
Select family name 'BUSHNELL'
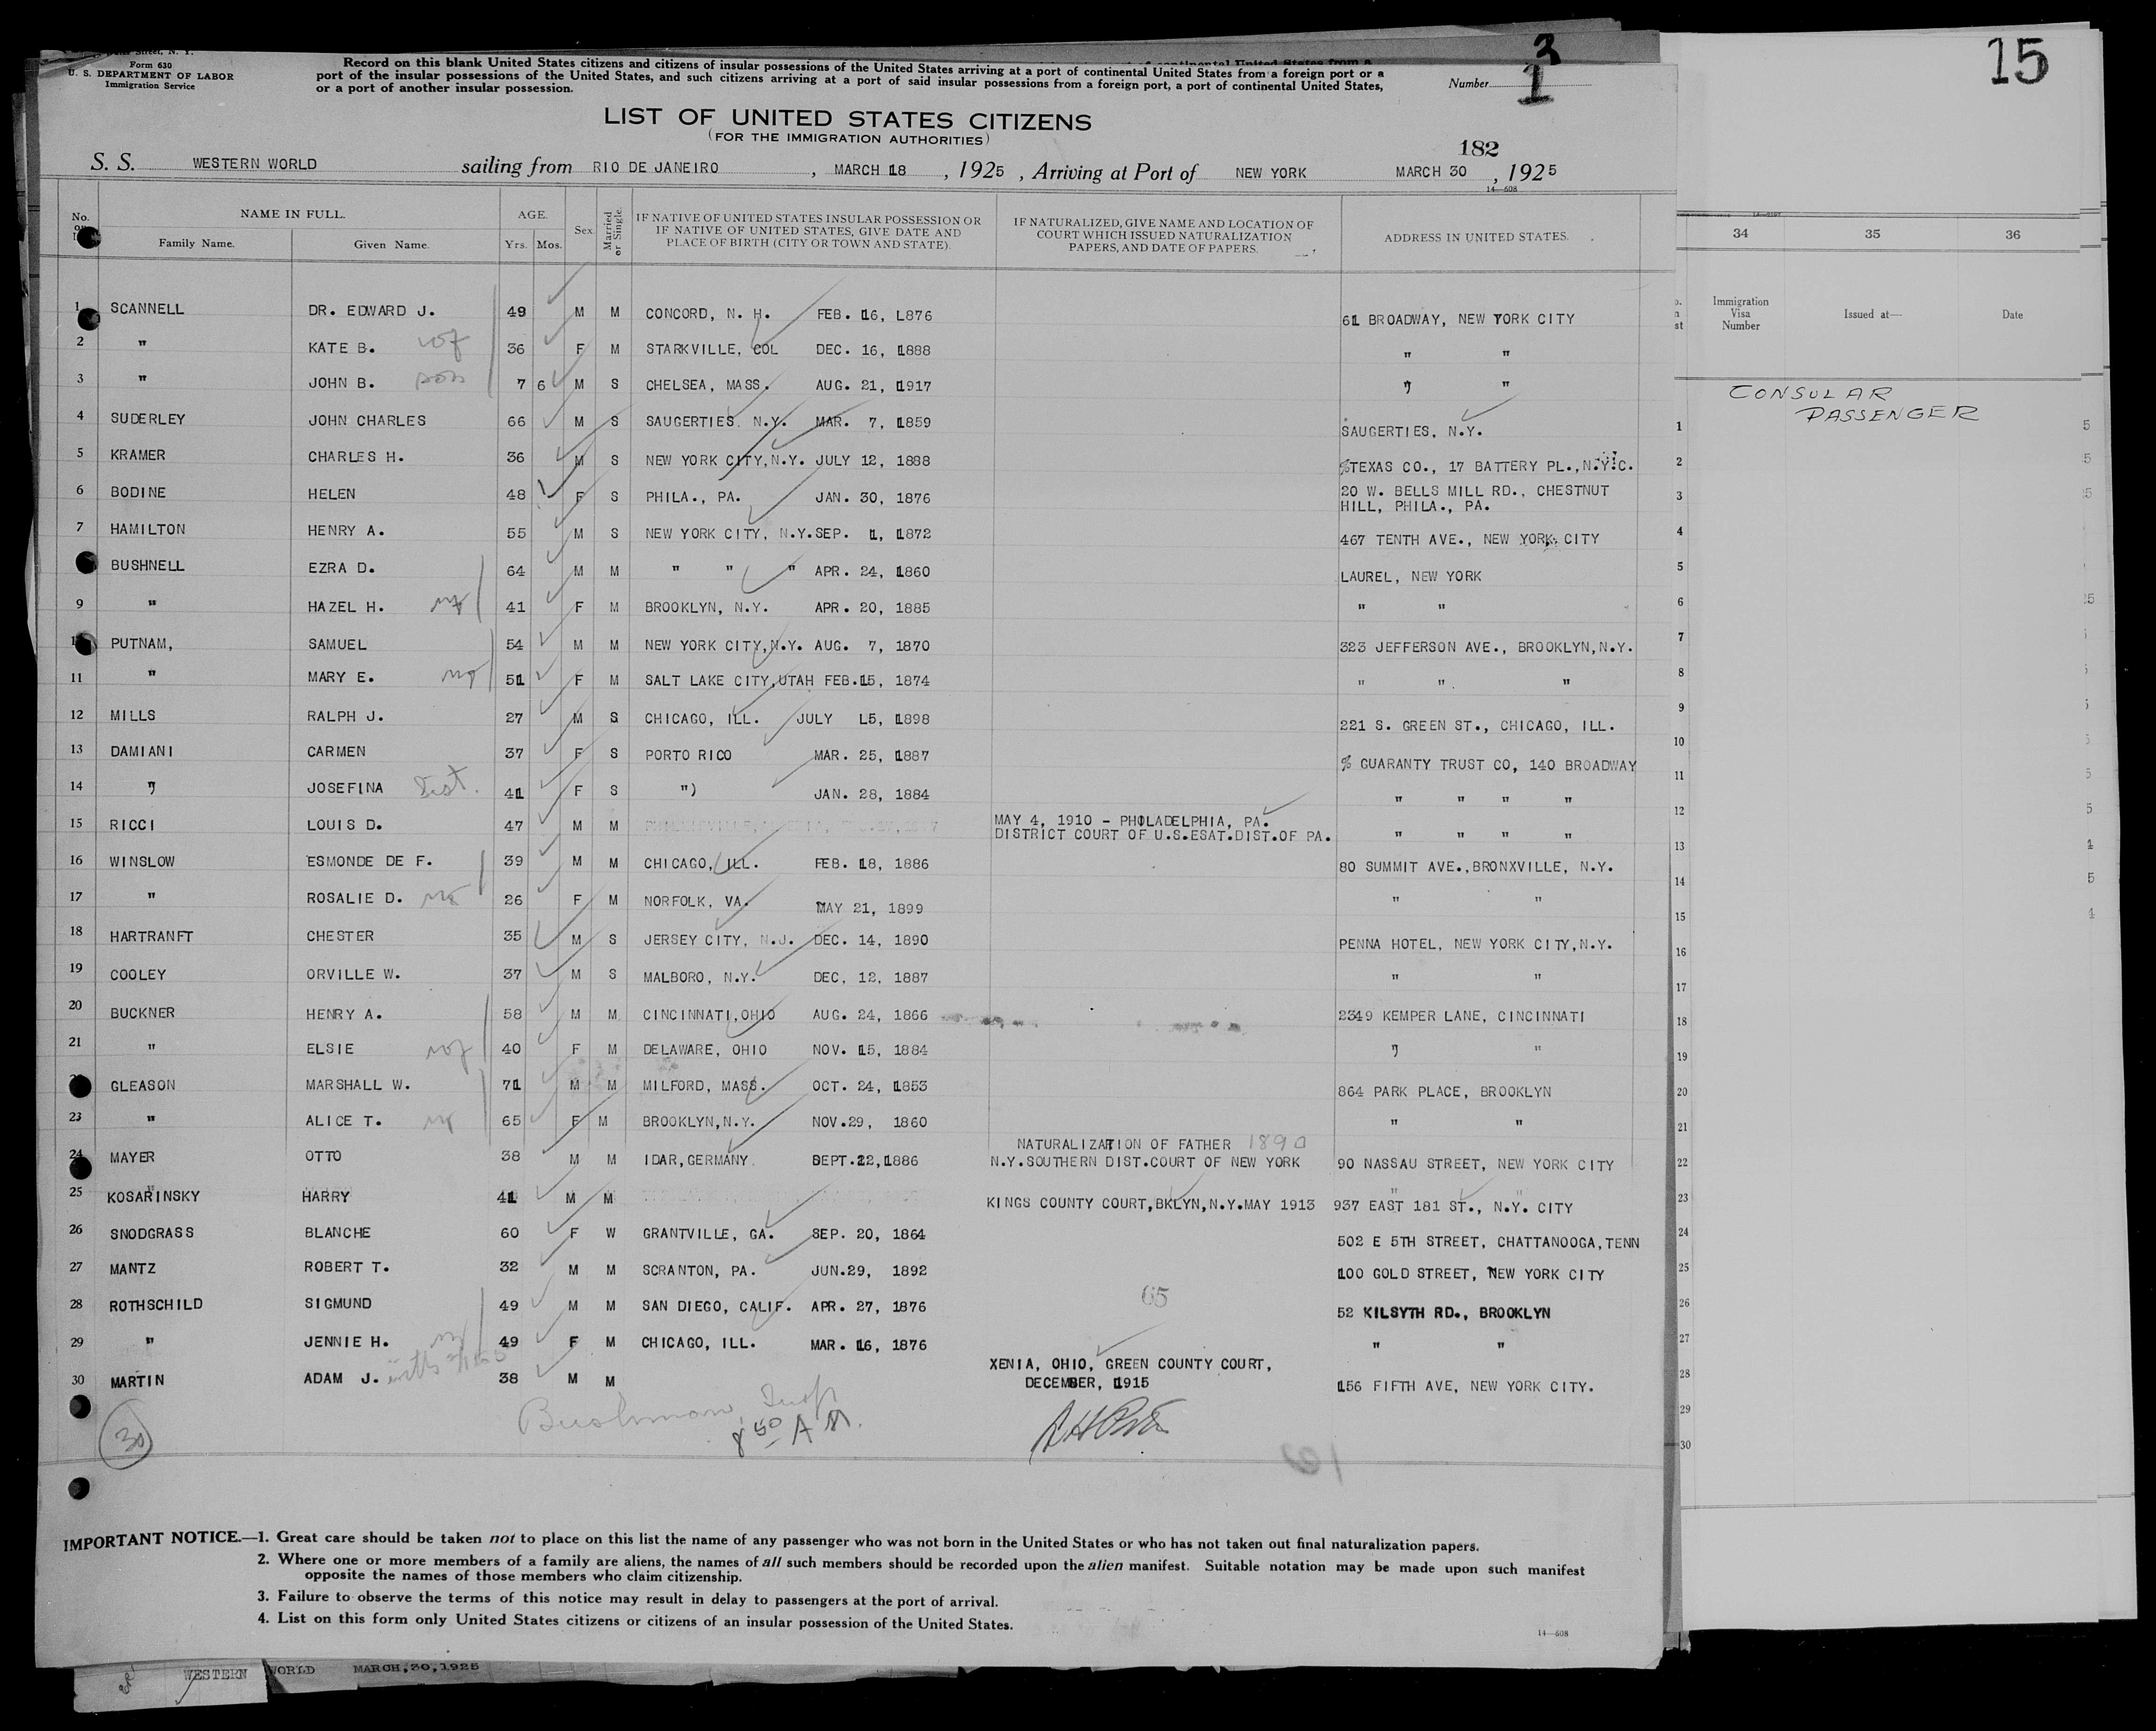point(148,566)
